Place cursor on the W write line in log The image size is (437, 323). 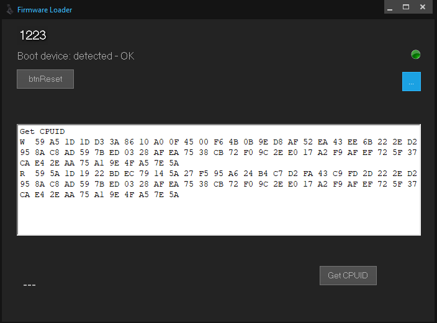click(x=218, y=142)
